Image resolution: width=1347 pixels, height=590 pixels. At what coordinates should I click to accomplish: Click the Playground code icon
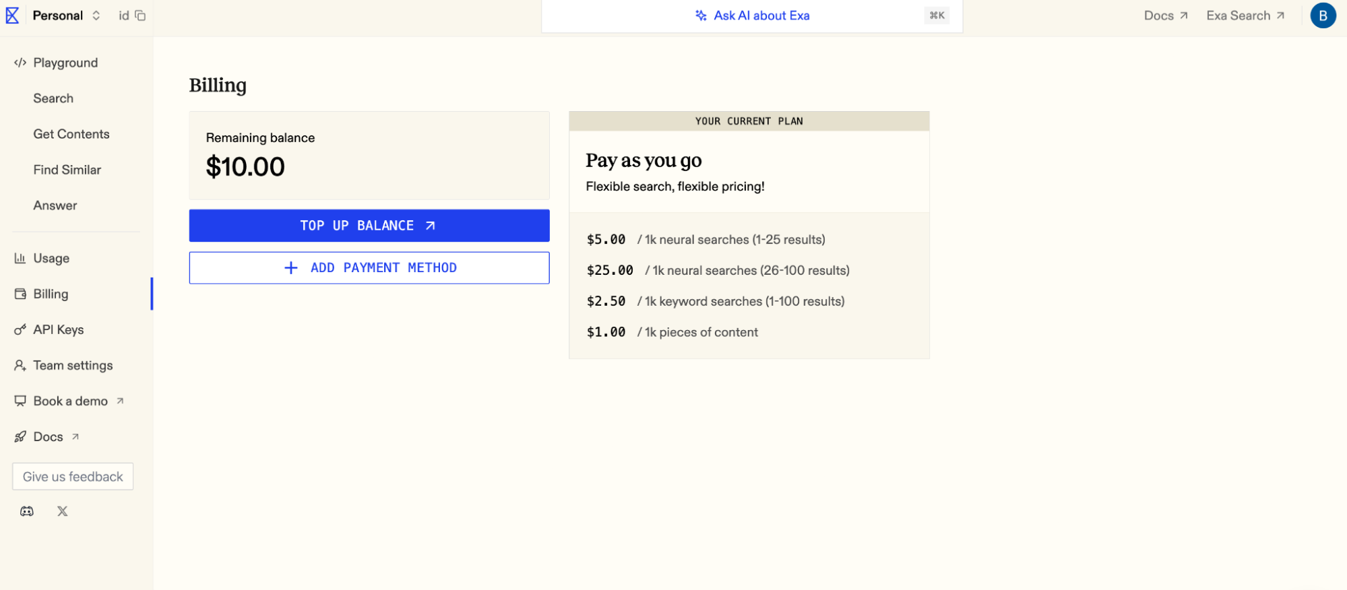pyautogui.click(x=20, y=63)
